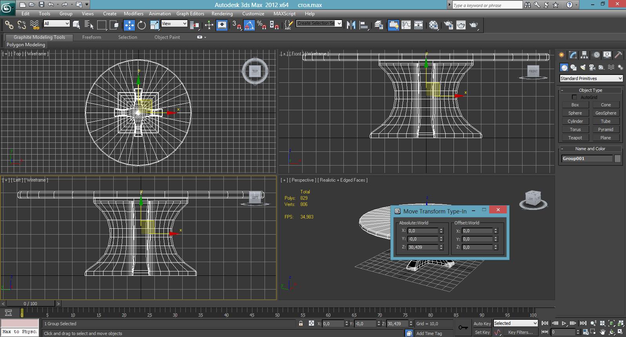Click the Mirror tool icon
This screenshot has height=337, width=626.
[x=351, y=25]
